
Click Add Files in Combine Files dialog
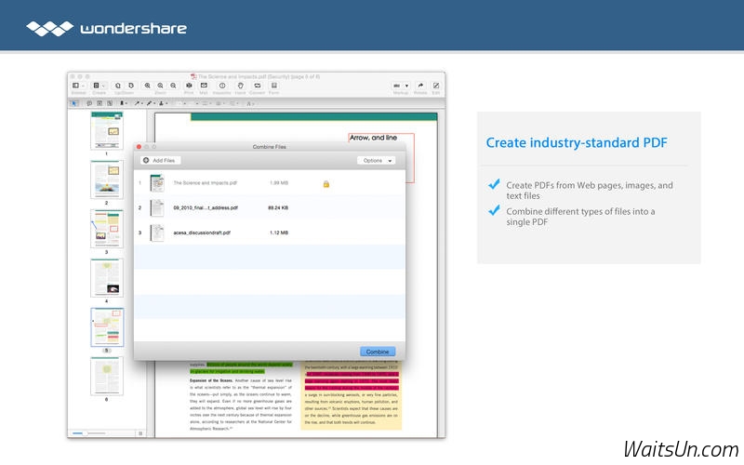coord(160,160)
